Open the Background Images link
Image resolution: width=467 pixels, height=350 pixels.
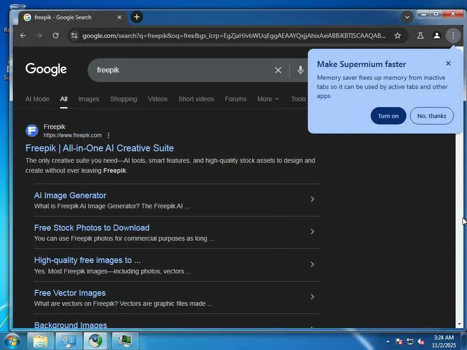(x=71, y=324)
